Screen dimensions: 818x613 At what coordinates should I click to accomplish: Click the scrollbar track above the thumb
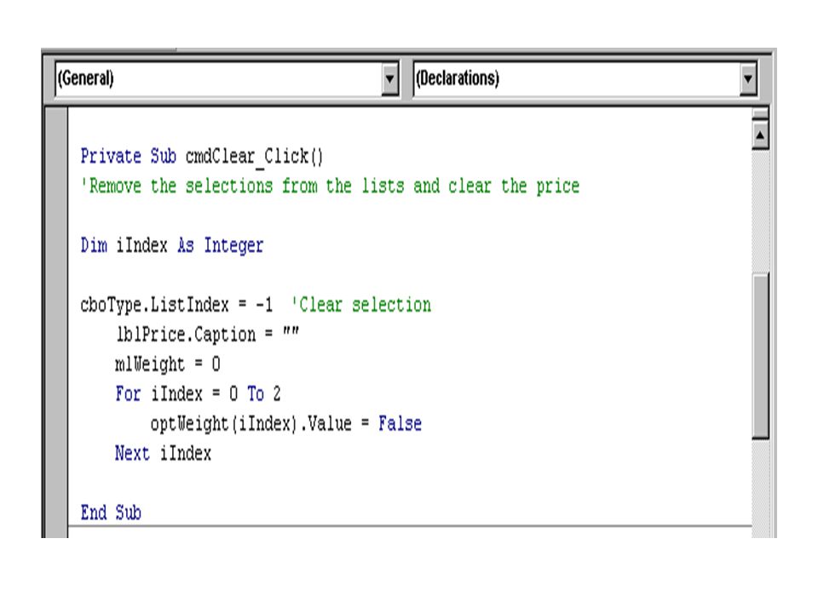coord(760,211)
